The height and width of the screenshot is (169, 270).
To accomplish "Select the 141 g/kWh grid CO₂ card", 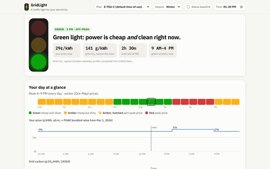I will click(x=100, y=50).
